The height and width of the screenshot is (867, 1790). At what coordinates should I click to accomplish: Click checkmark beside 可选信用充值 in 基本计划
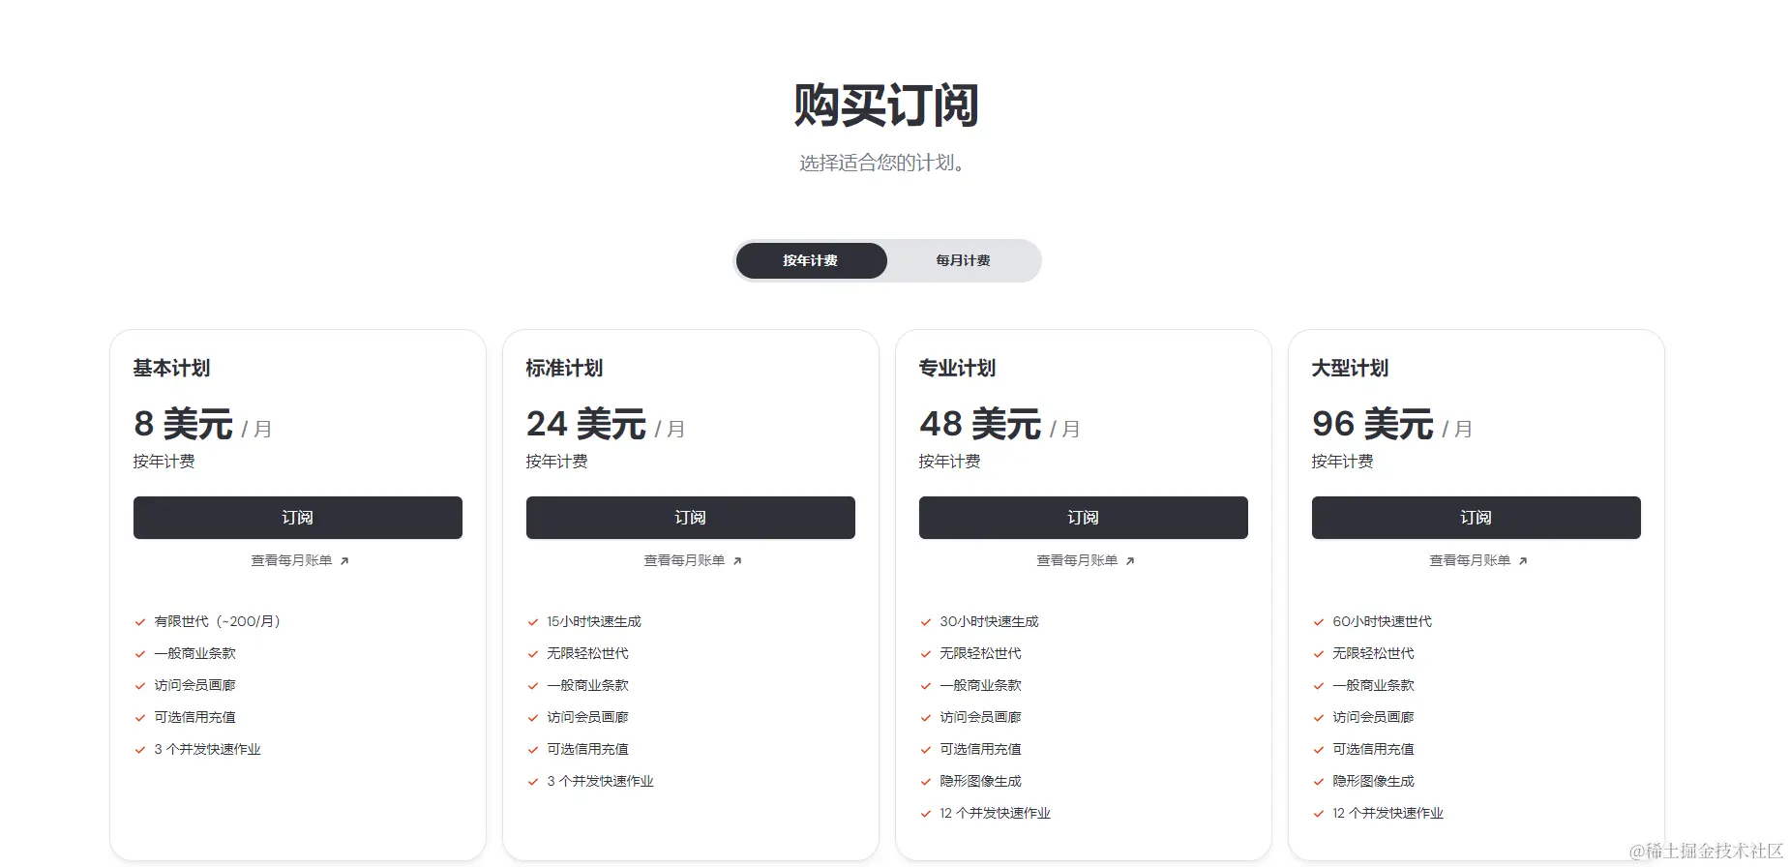[140, 718]
